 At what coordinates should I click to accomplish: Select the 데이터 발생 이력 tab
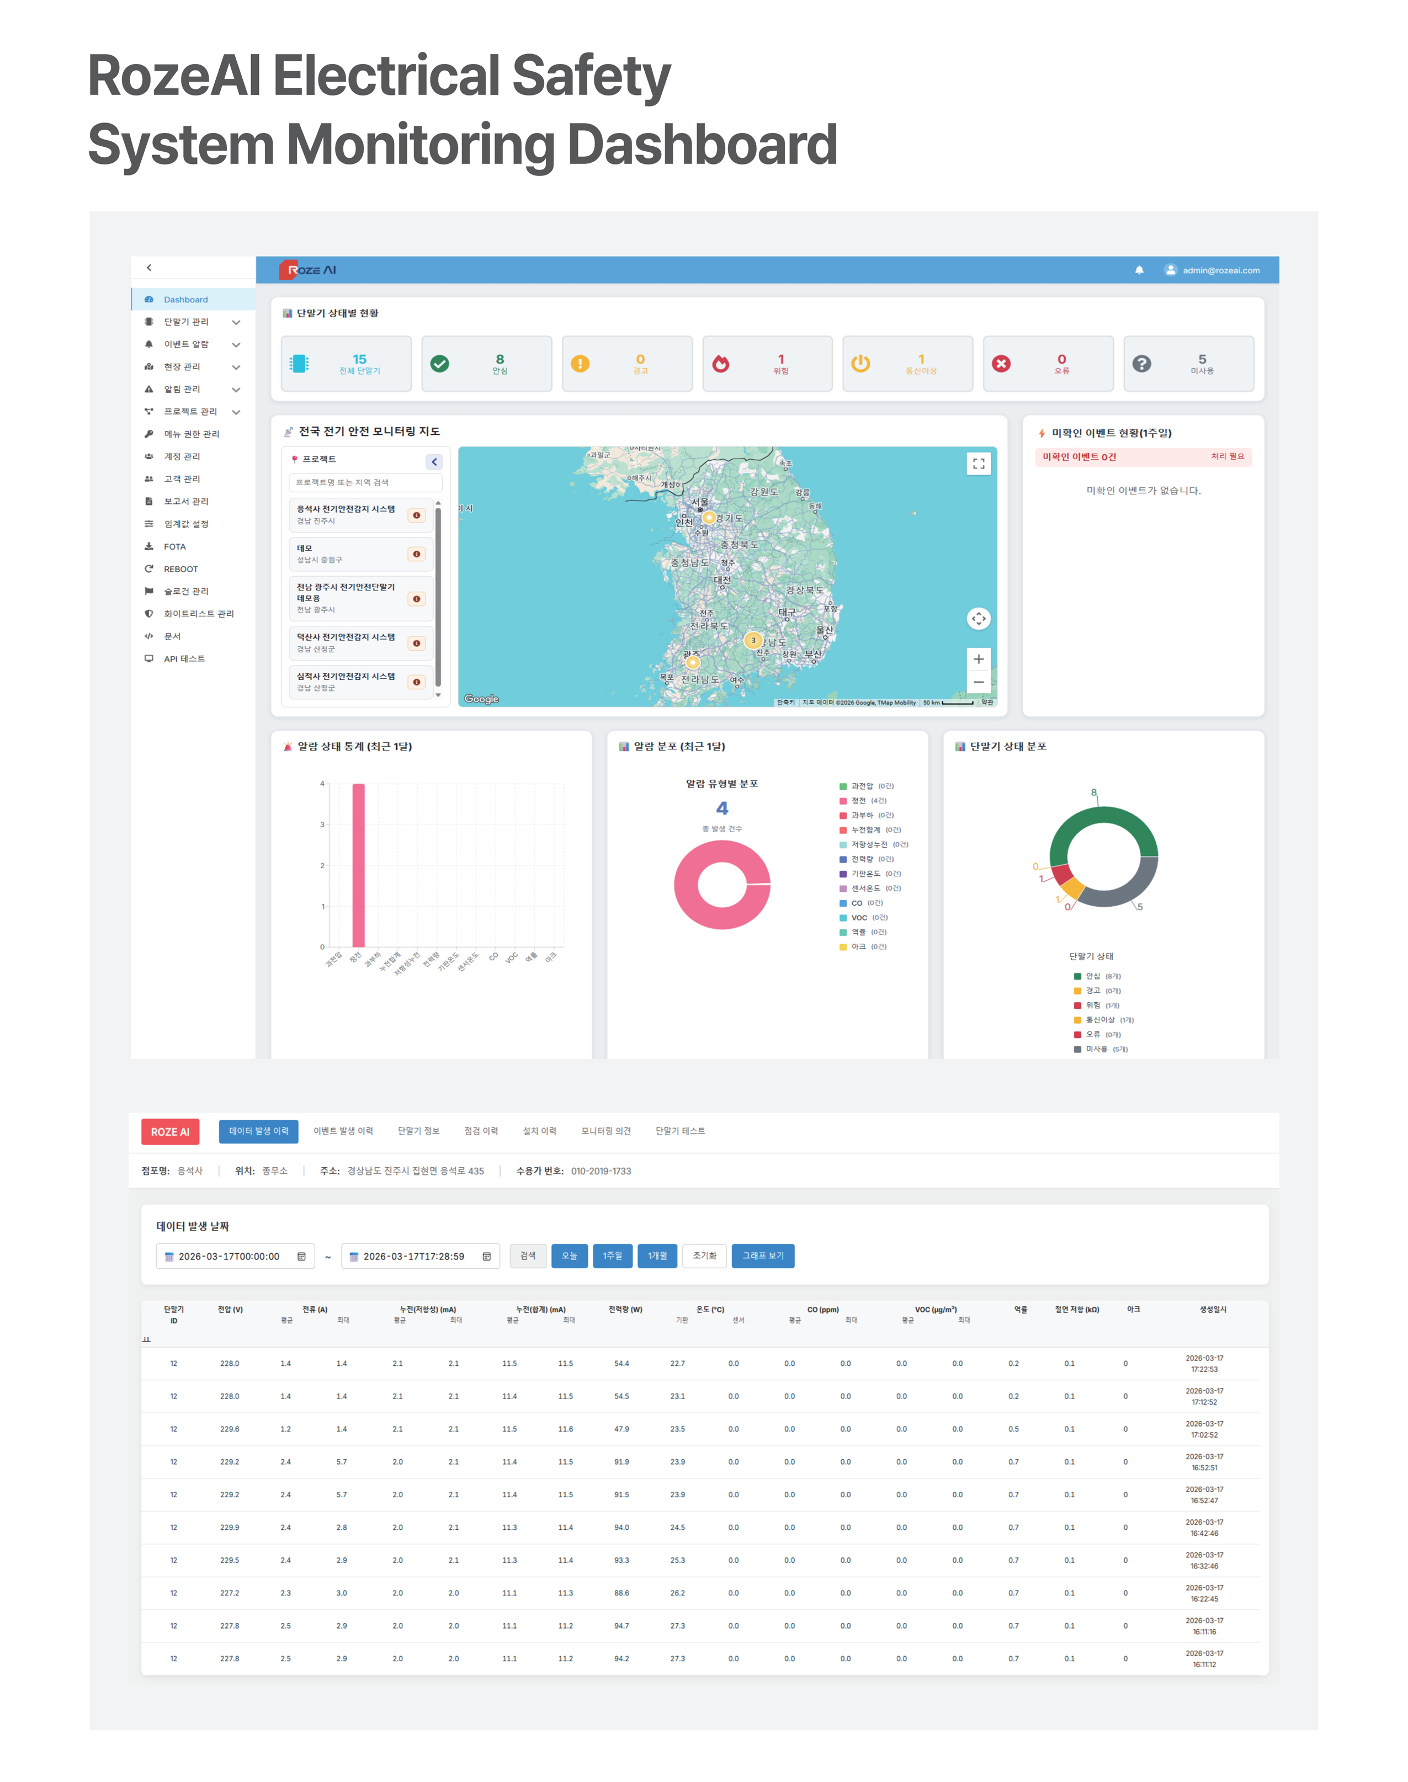coord(259,1131)
